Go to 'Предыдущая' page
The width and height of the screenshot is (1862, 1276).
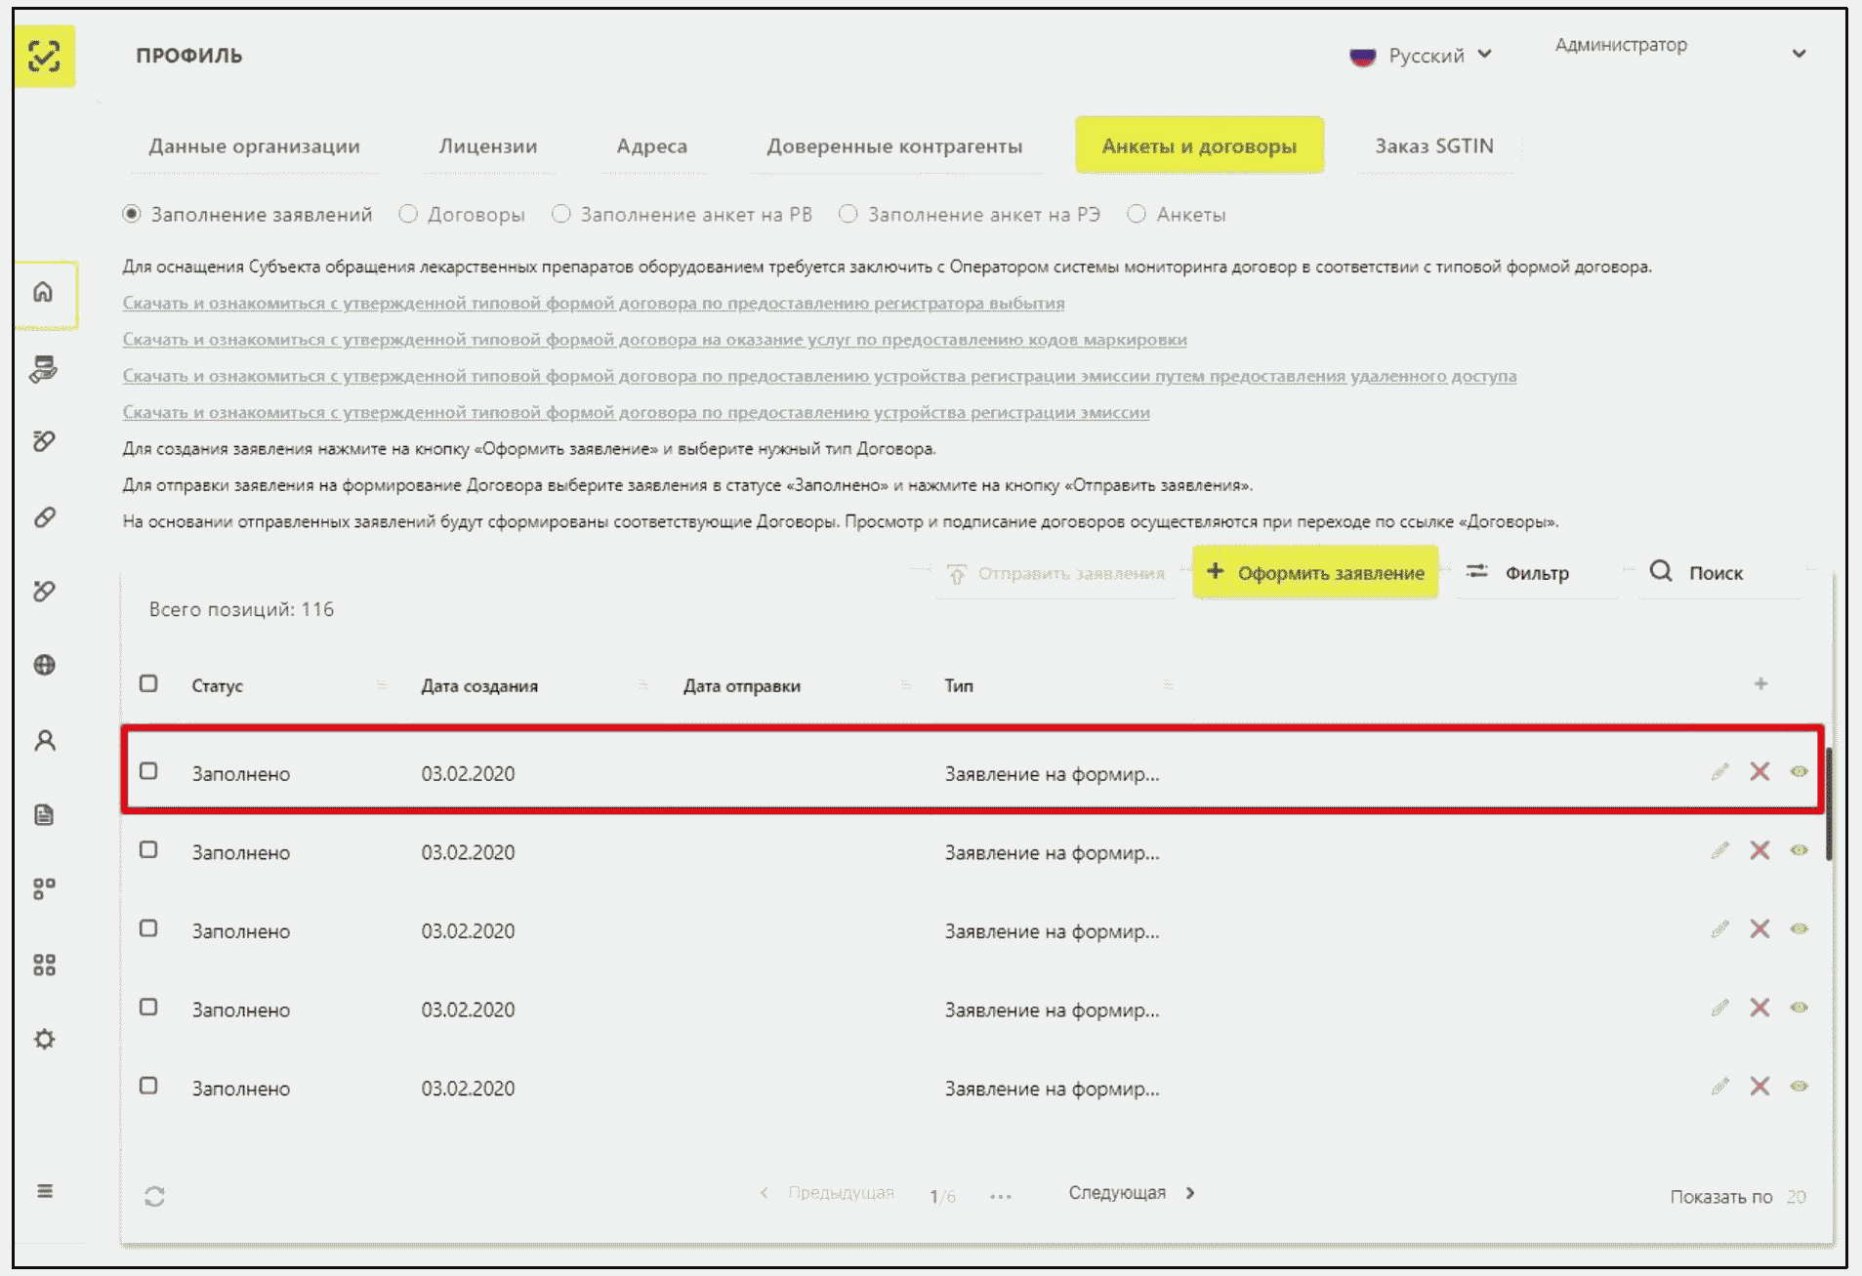click(x=827, y=1193)
